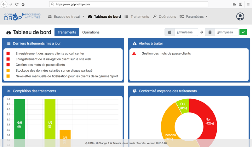Click the wrench icon for Opérations
Viewport: 252px width, 147px height.
coord(155,16)
